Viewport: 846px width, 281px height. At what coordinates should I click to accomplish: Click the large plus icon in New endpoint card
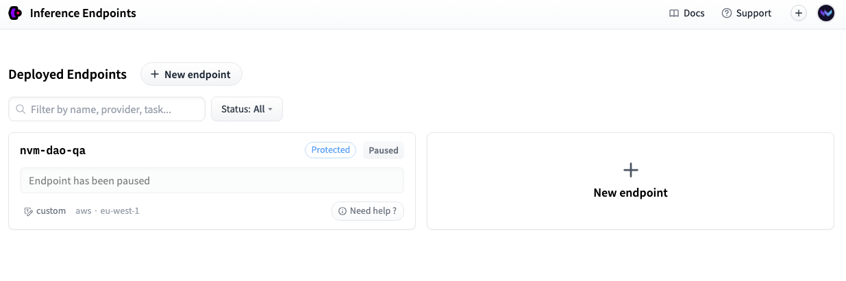pyautogui.click(x=630, y=170)
